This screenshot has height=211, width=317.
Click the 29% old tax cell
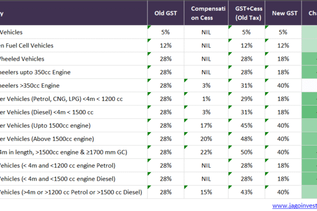pos(246,99)
